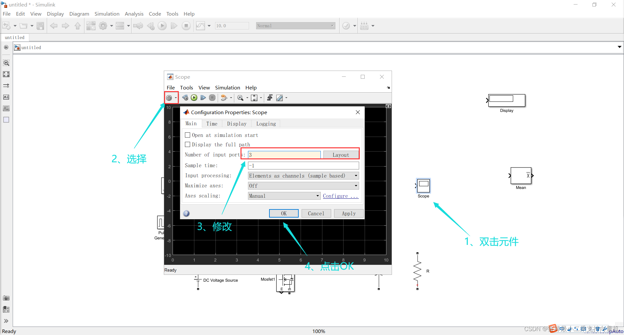This screenshot has width=624, height=335.
Task: Click Simulink forward arrow icon
Action: pyautogui.click(x=66, y=26)
